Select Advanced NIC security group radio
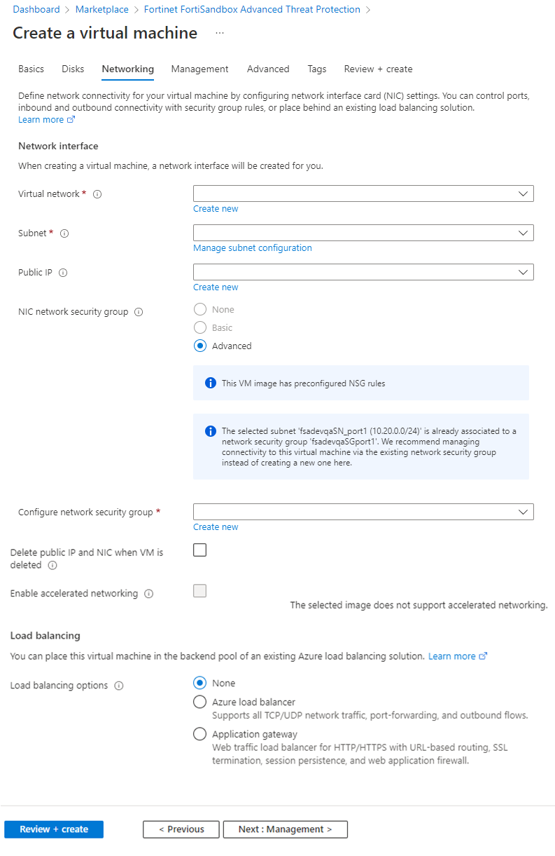 click(x=200, y=346)
